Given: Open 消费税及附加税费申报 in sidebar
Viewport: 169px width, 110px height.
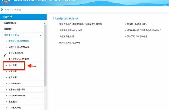Looking at the screenshot, I should 19,47.
